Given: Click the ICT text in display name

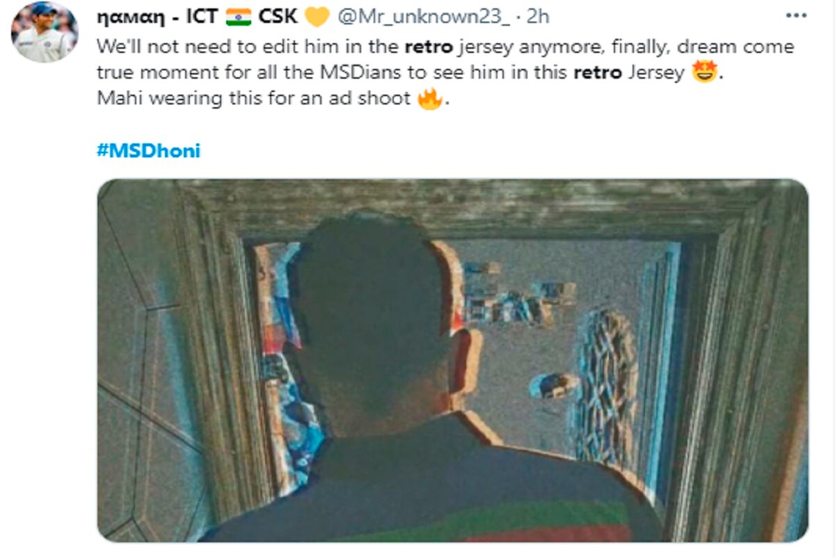Looking at the screenshot, I should [x=202, y=17].
